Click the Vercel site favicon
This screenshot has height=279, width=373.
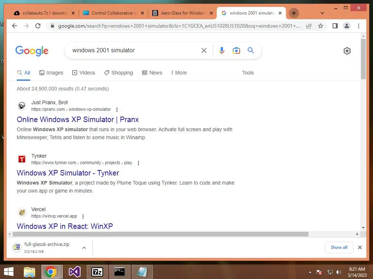click(x=22, y=212)
